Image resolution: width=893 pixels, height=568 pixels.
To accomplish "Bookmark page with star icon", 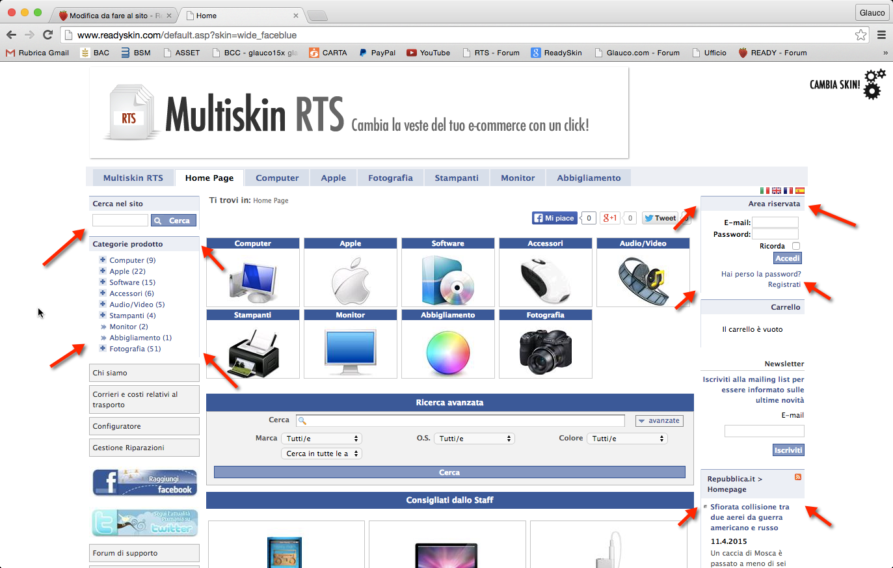I will (860, 35).
